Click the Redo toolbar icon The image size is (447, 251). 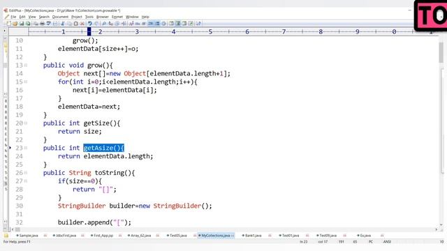pyautogui.click(x=96, y=24)
